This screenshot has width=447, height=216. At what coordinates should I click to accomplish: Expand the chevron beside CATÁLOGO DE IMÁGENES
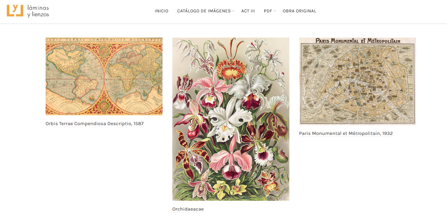pyautogui.click(x=233, y=11)
